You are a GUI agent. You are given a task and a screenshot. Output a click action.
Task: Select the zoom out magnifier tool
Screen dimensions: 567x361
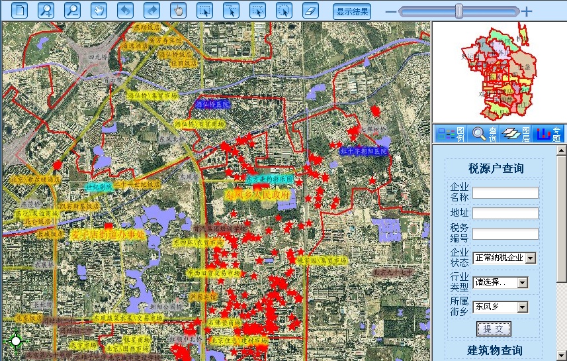click(x=72, y=11)
